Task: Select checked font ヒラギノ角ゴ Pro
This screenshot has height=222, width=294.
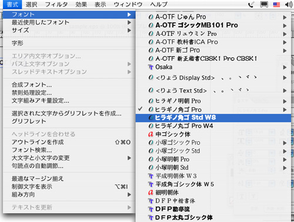Action: [213, 110]
